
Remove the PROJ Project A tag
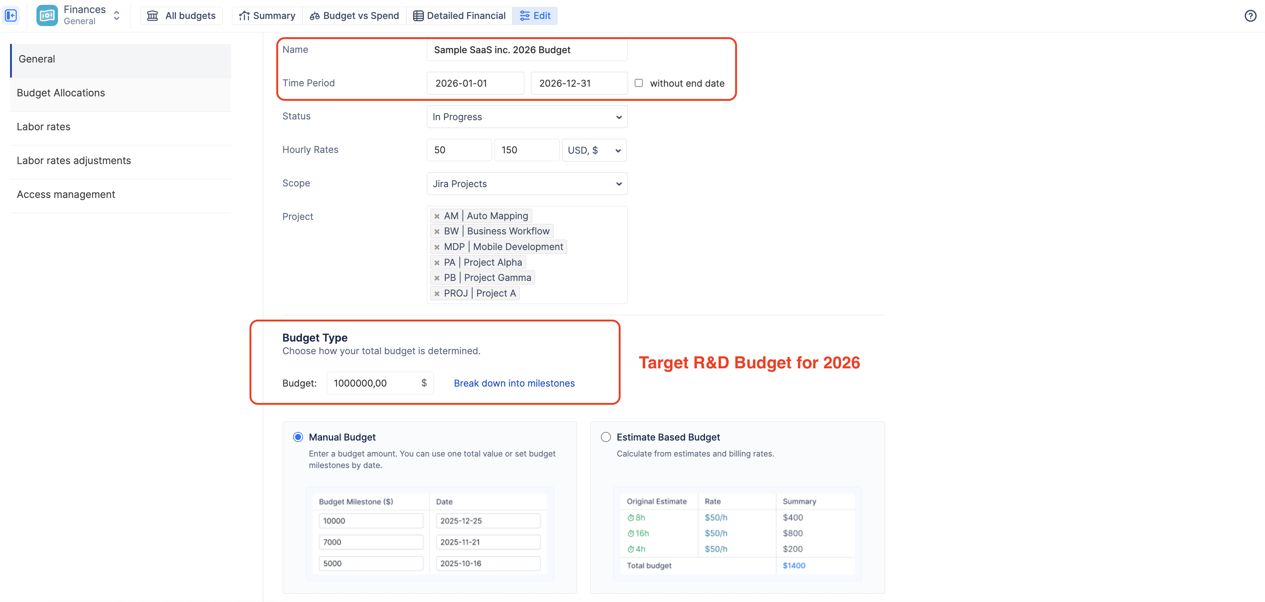click(437, 294)
